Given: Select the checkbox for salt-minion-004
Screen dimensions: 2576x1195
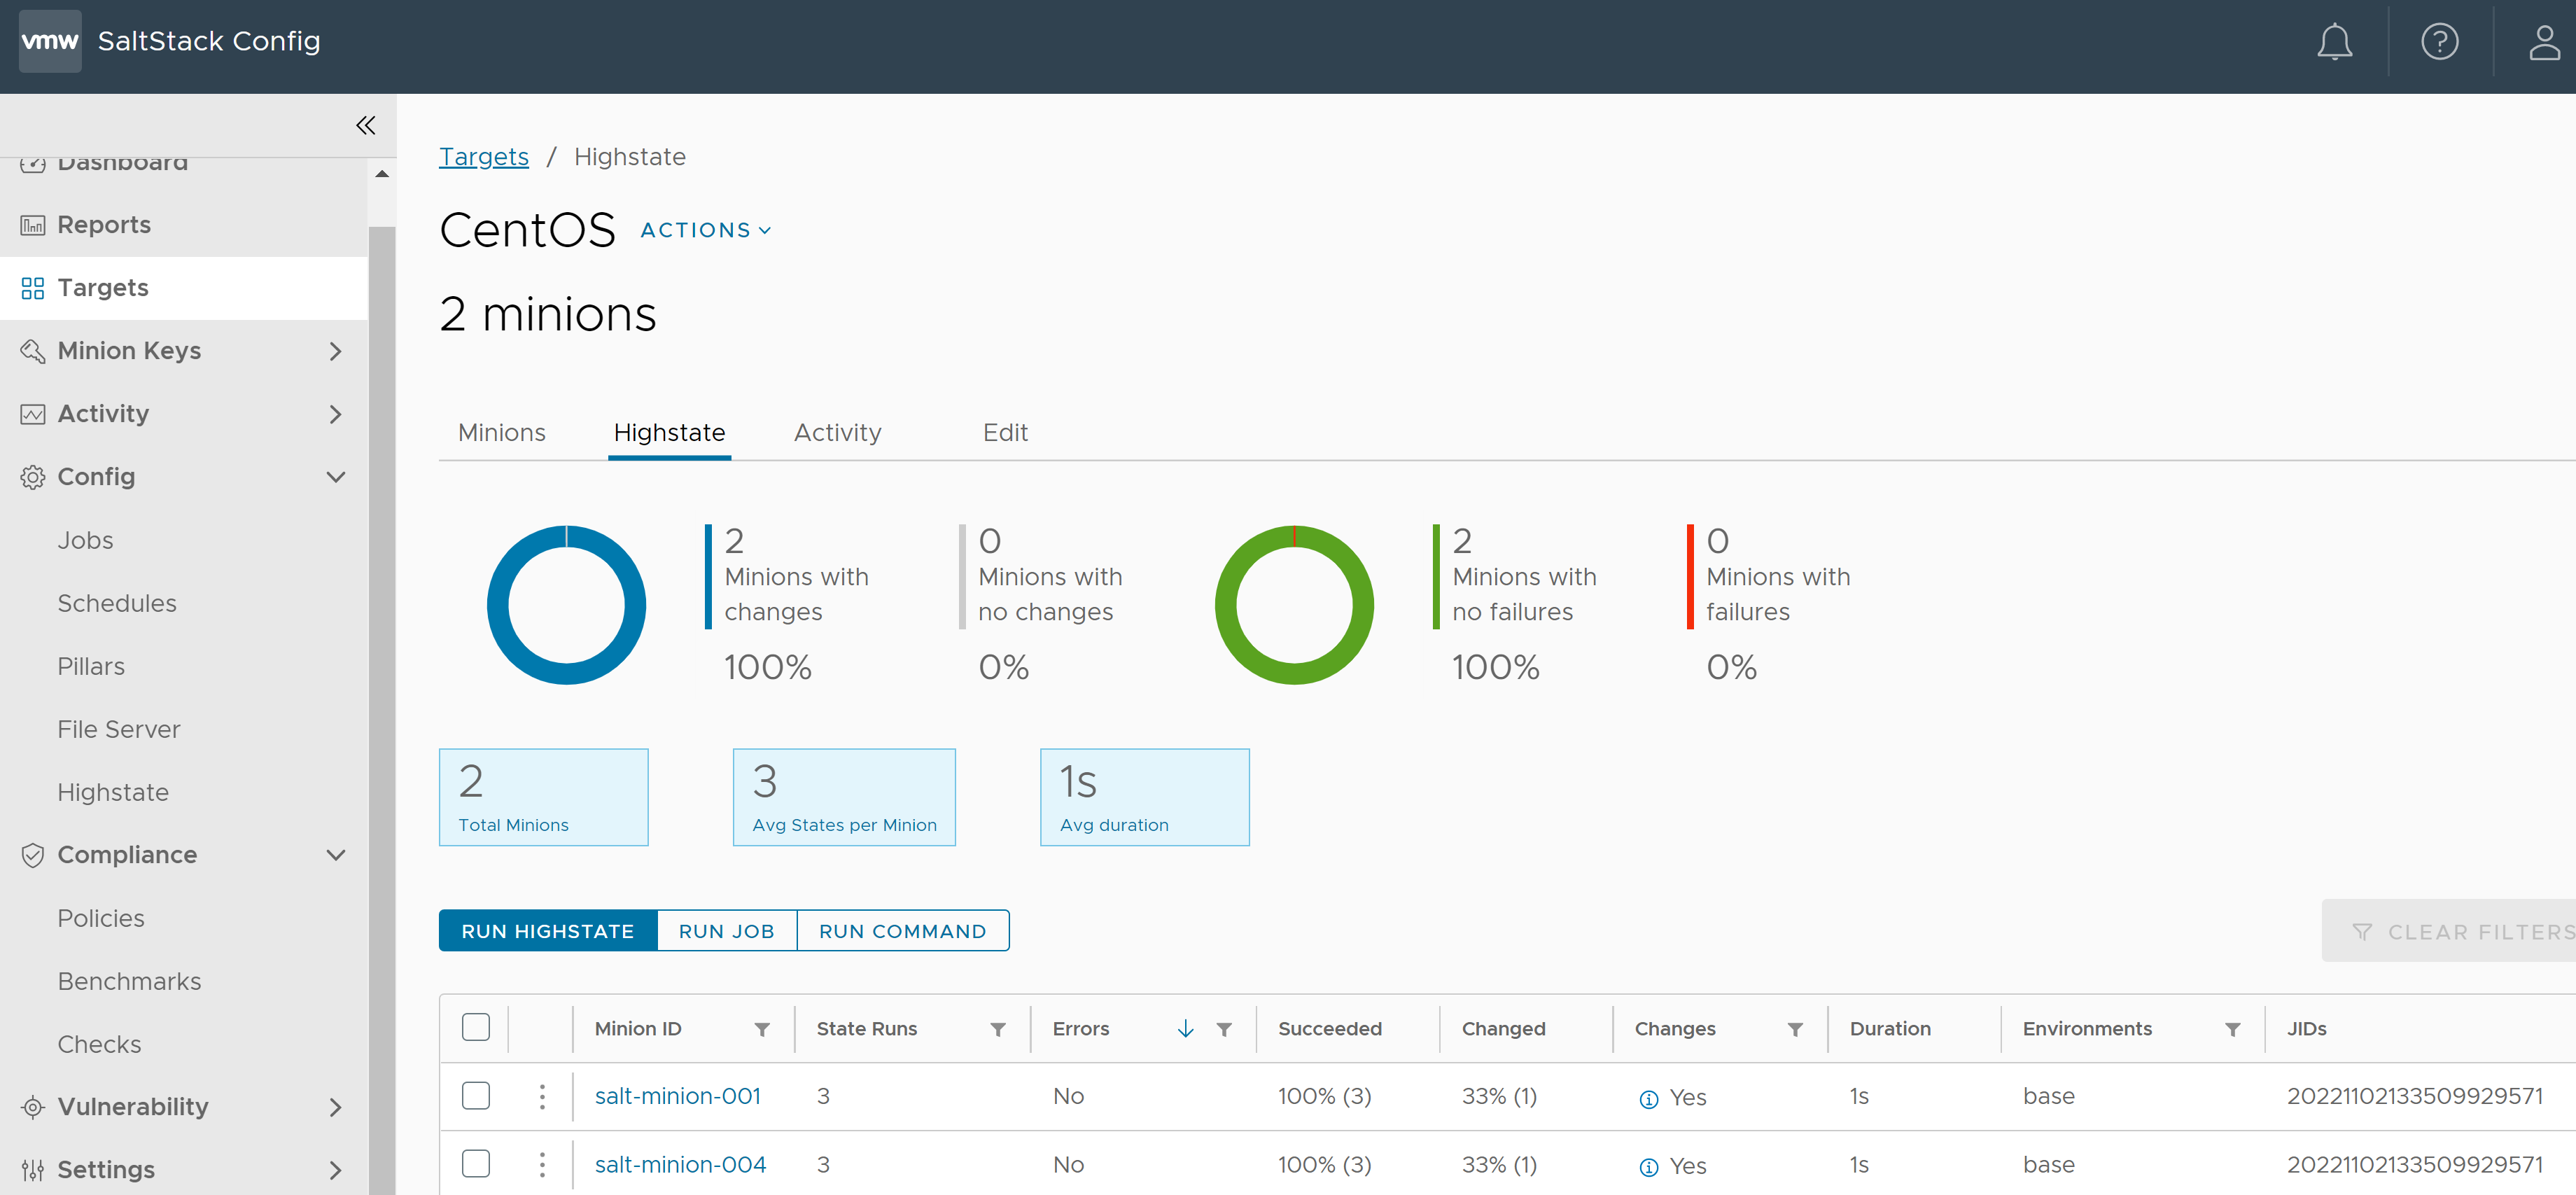Looking at the screenshot, I should point(475,1166).
